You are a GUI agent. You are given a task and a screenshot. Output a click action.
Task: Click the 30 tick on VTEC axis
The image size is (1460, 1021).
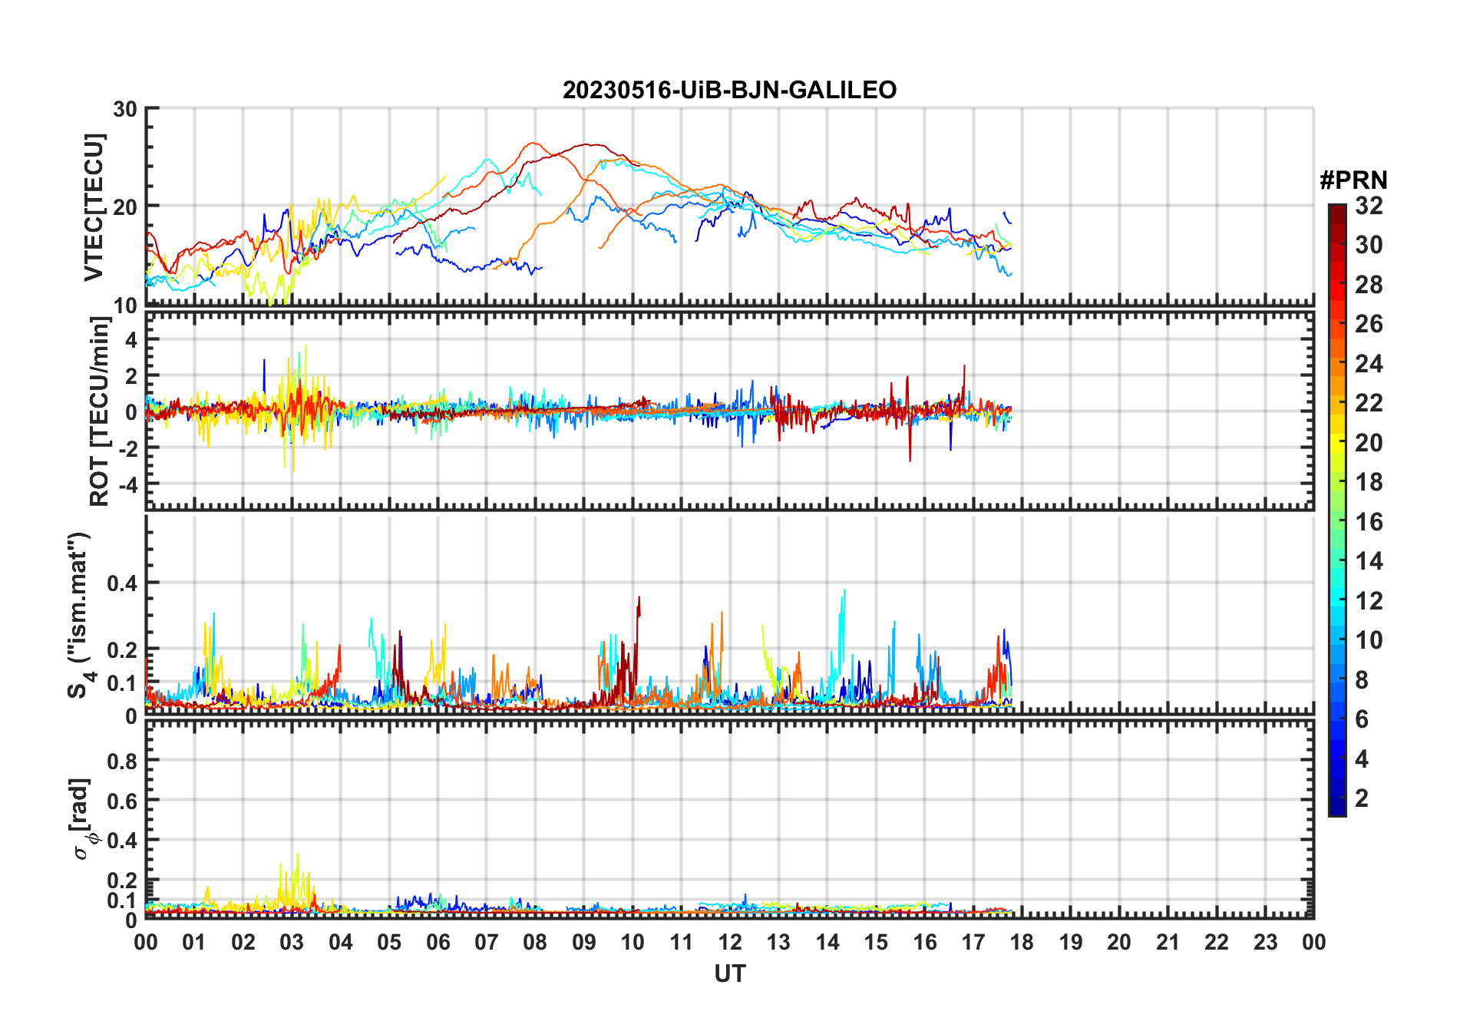tap(125, 109)
